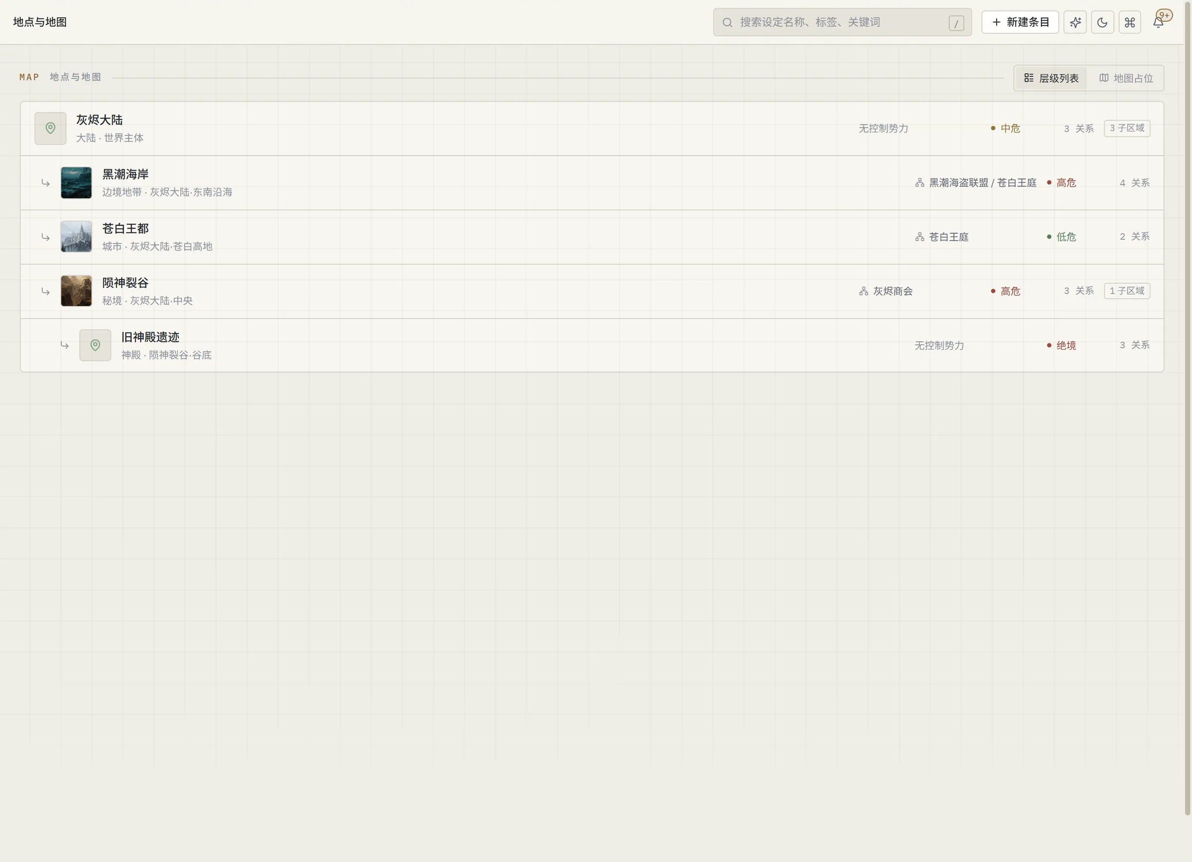Click the child arrow icon beside 旧神殿遗迹
This screenshot has height=862, width=1192.
pyautogui.click(x=65, y=345)
